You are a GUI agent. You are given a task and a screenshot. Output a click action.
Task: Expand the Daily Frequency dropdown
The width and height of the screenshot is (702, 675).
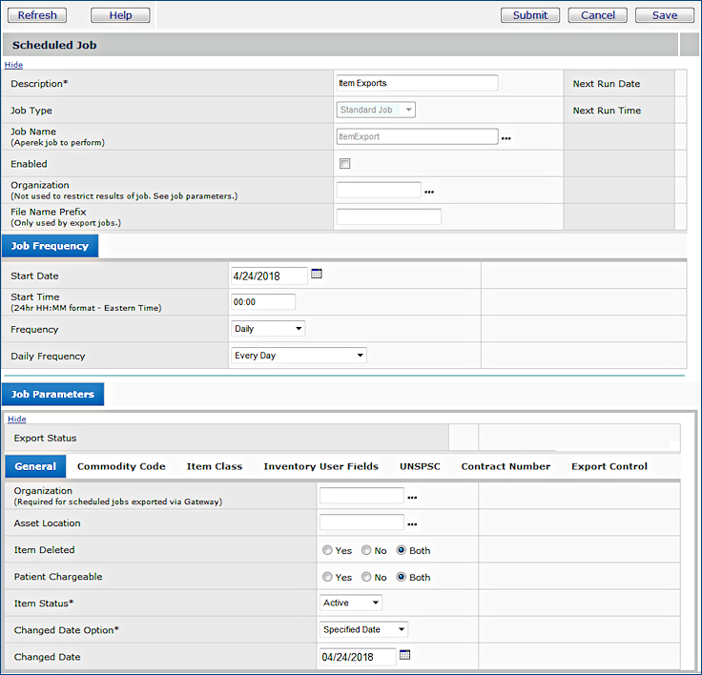299,356
